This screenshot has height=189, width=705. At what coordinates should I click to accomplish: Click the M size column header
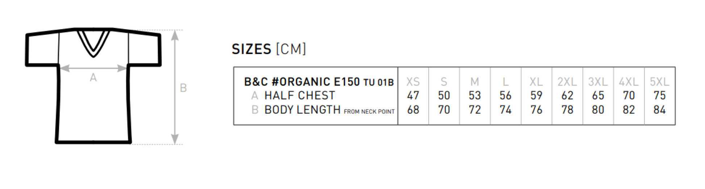pyautogui.click(x=475, y=82)
